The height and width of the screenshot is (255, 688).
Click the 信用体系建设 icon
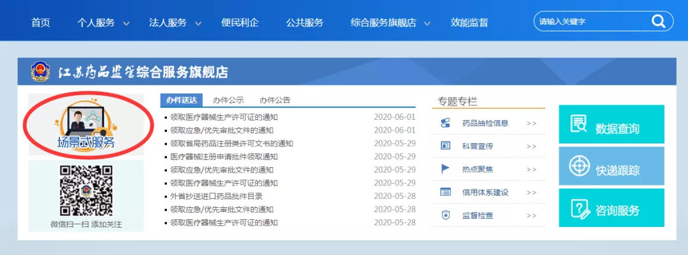point(446,192)
